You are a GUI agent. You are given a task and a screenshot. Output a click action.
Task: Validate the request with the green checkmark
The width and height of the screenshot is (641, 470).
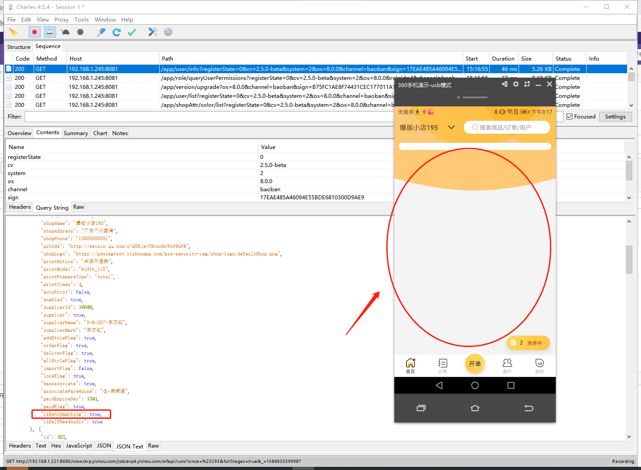click(132, 32)
